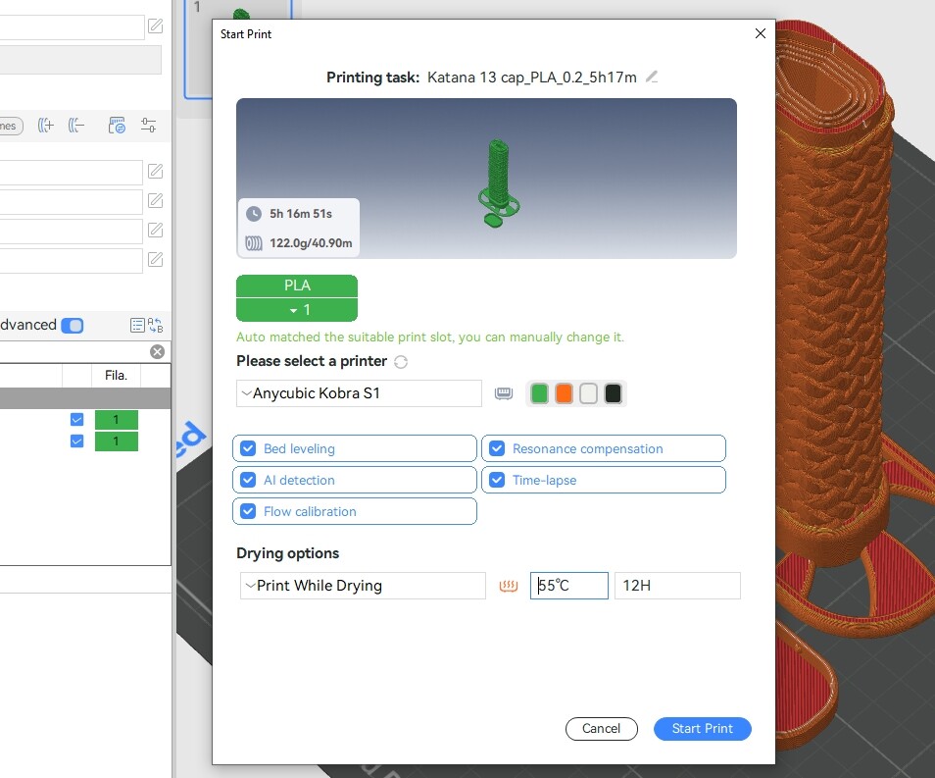Open the Anycubic Kobra S1 printer dropdown
The width and height of the screenshot is (935, 778).
[359, 393]
